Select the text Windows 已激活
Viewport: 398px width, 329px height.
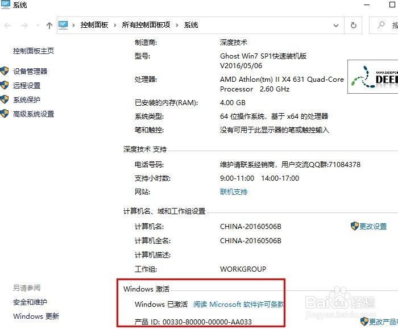161,304
